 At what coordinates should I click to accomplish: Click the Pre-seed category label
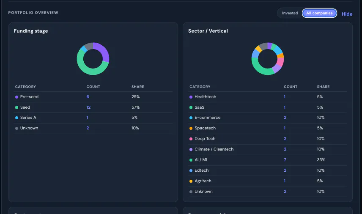(x=29, y=97)
